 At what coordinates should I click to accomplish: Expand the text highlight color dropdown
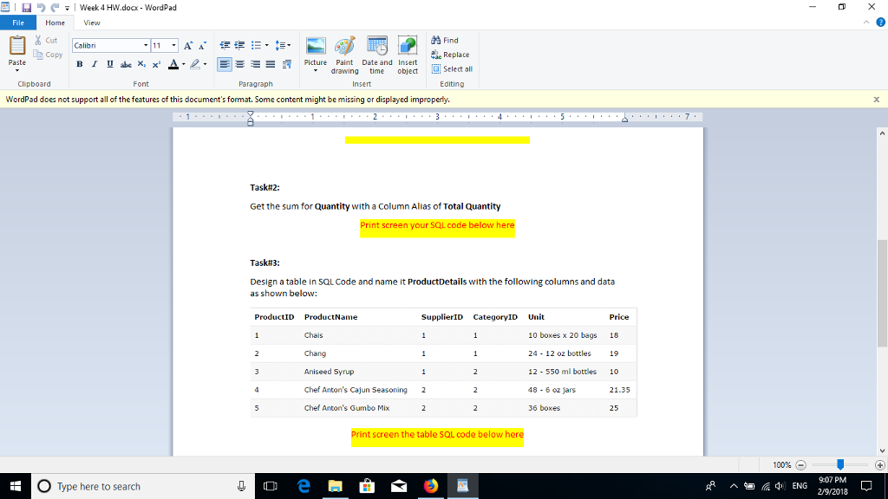[x=203, y=64]
